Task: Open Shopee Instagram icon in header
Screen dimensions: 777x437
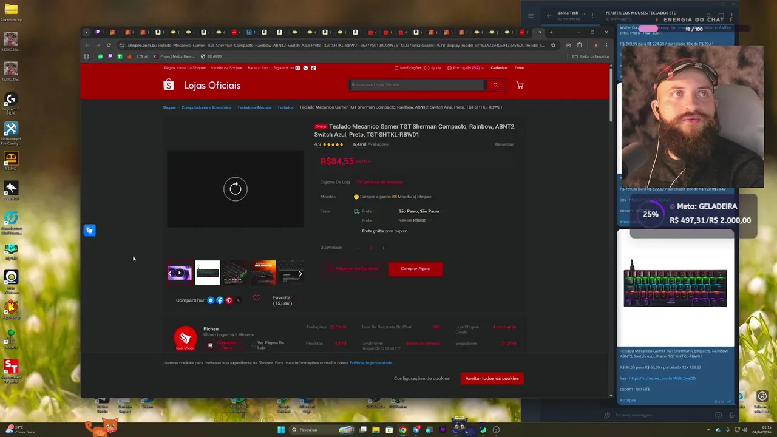Action: [298, 68]
